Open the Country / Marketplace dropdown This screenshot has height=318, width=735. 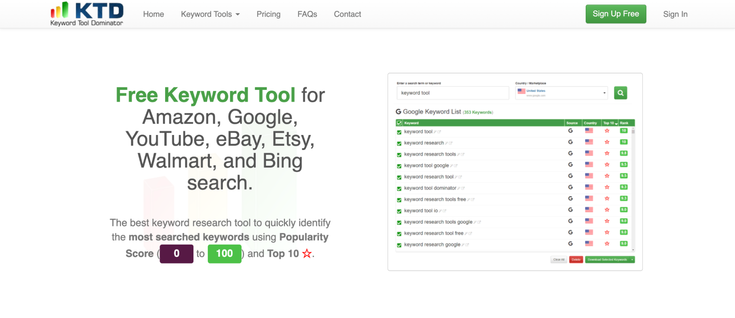point(561,93)
